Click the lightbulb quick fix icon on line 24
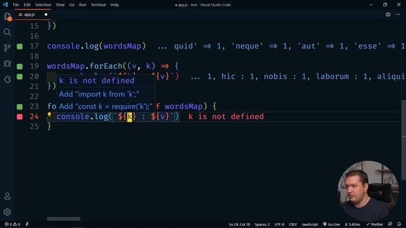This screenshot has height=228, width=406. pyautogui.click(x=49, y=115)
